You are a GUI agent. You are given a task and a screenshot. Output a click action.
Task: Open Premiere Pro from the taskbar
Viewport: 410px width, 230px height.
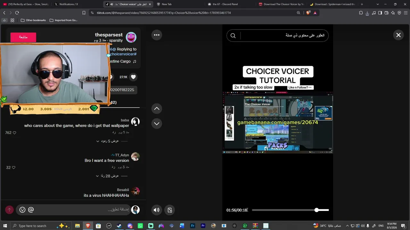pos(203,226)
